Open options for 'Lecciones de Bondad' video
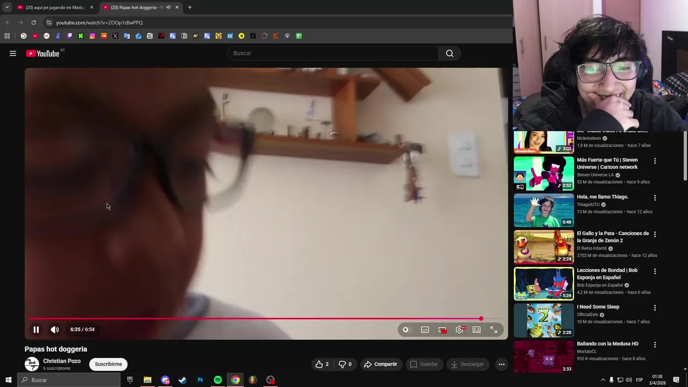The width and height of the screenshot is (688, 387). point(655,271)
